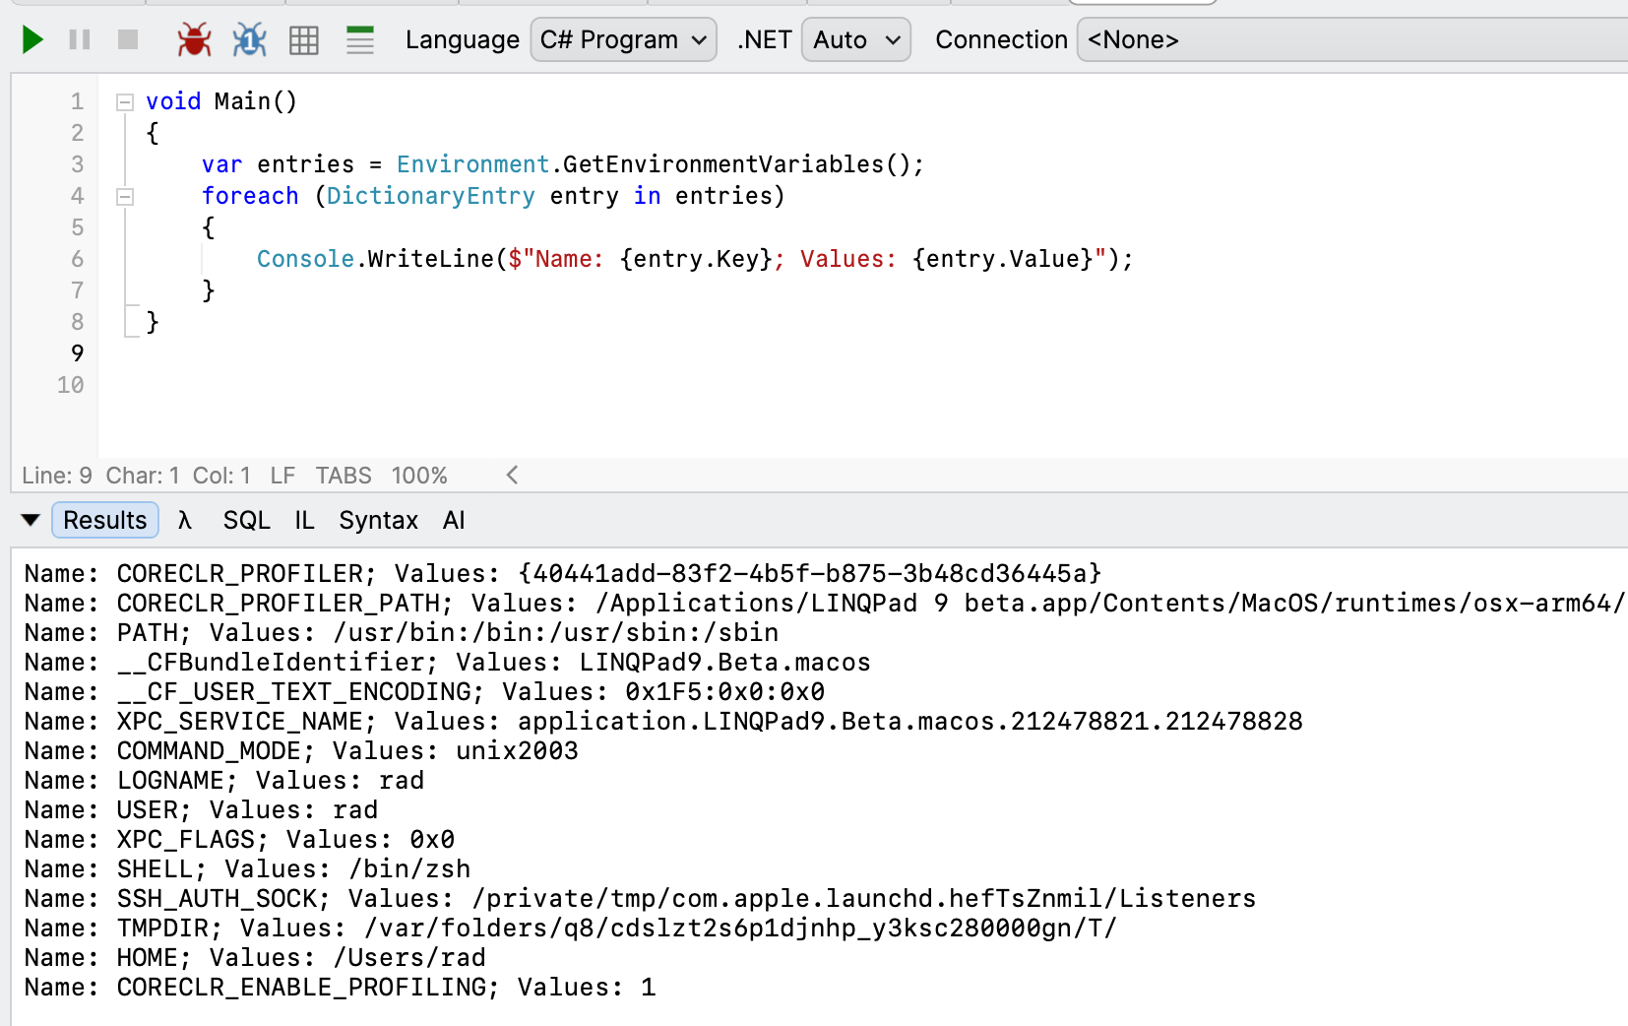
Task: Click the red bug debug icon
Action: coord(194,40)
